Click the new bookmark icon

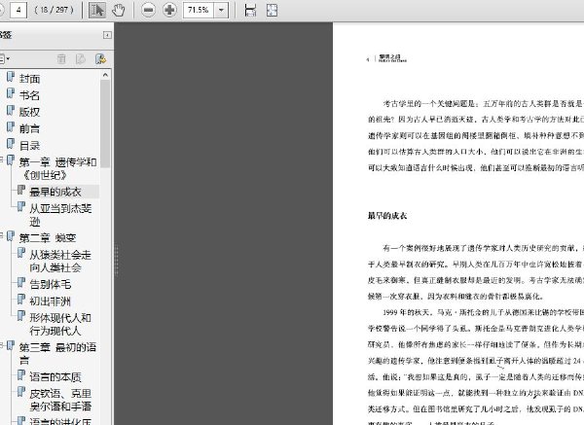[x=81, y=58]
